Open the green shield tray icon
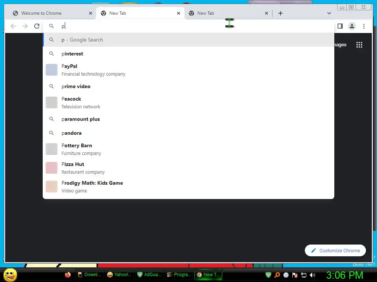Image resolution: width=377 pixels, height=282 pixels. click(268, 275)
